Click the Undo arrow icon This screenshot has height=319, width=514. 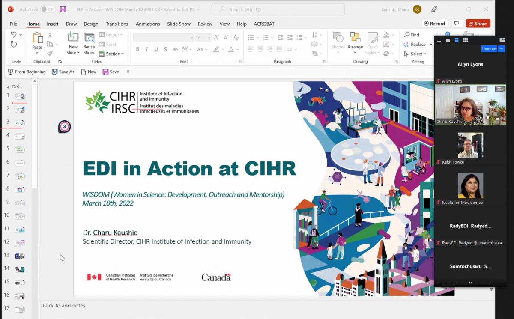point(14,35)
